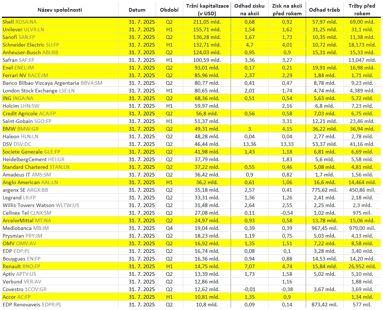Select the 'Tržby před rokem' header
Viewport: 383px width, 310px height.
click(362, 10)
